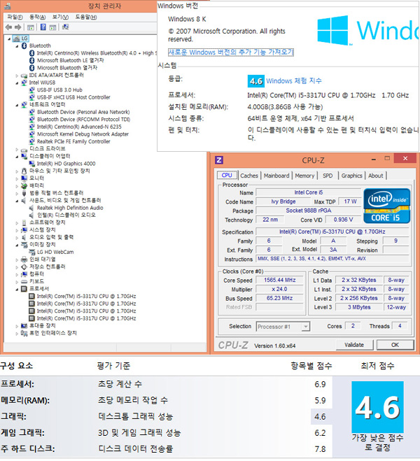The image size is (420, 461).
Task: Expand the 디스크 드라이브 category
Action: coord(17,150)
